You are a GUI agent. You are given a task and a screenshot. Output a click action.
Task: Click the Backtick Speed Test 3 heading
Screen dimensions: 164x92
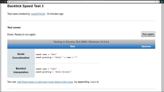click(25, 6)
